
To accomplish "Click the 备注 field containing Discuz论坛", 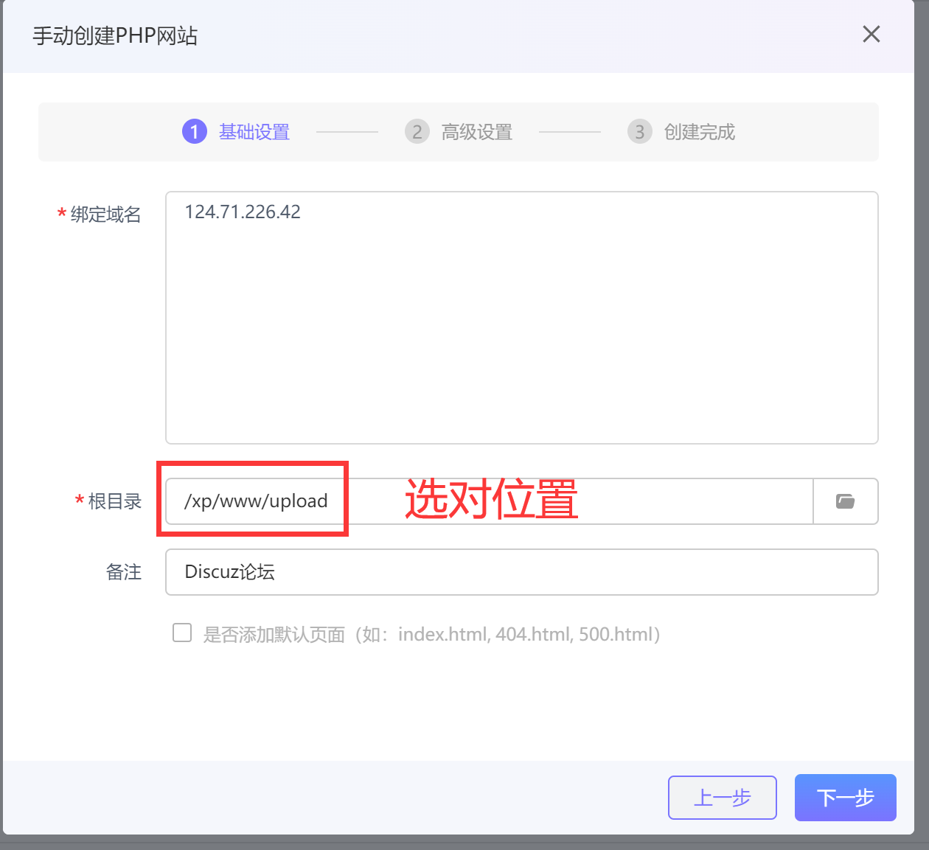I will click(522, 572).
